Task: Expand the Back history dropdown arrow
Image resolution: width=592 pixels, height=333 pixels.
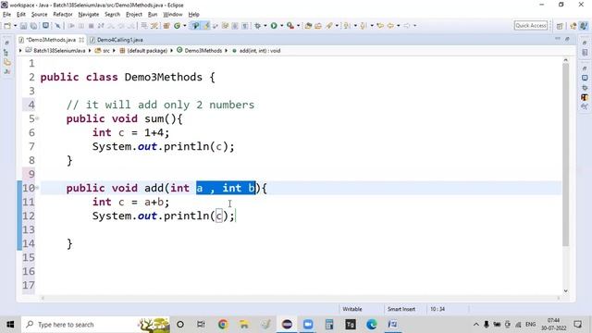Action: 399,26
